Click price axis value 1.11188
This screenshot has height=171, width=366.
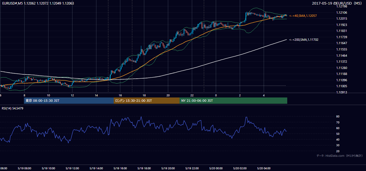[x=341, y=74]
